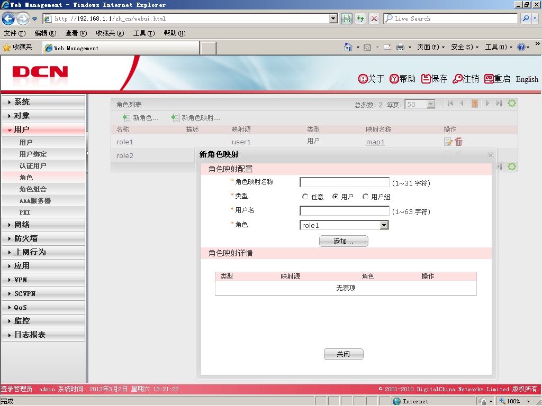Click the RSS feeds icon

point(367,47)
